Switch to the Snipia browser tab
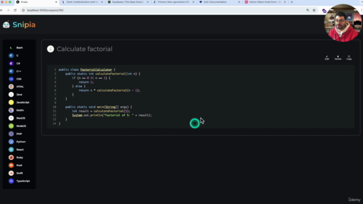This screenshot has height=204, width=363. click(x=36, y=2)
